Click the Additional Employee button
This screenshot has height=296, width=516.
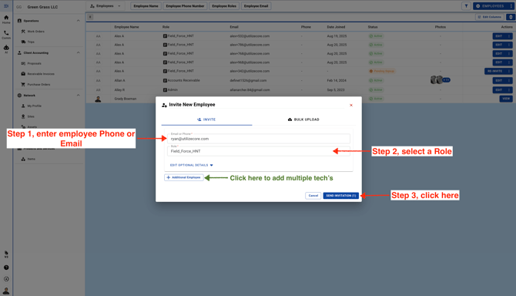tap(184, 177)
